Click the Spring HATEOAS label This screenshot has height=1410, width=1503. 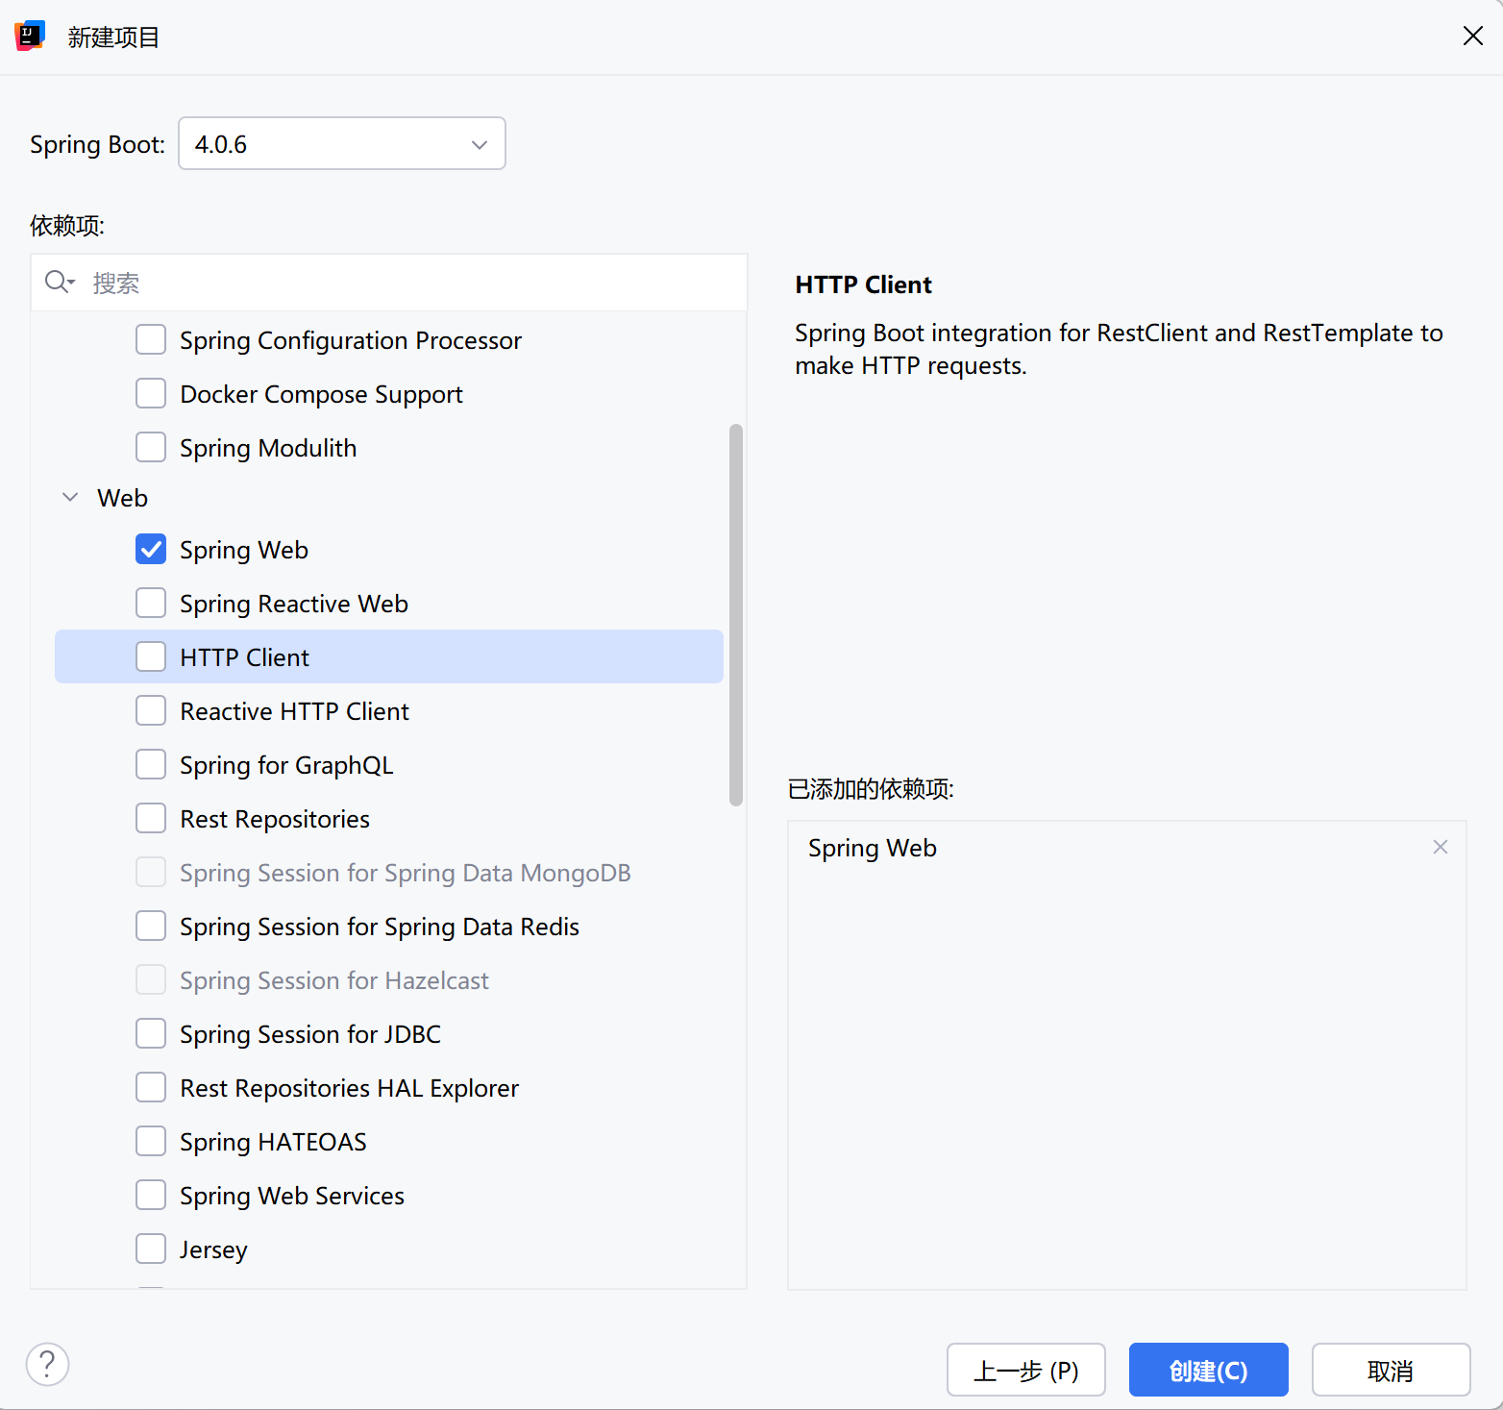pyautogui.click(x=273, y=1142)
